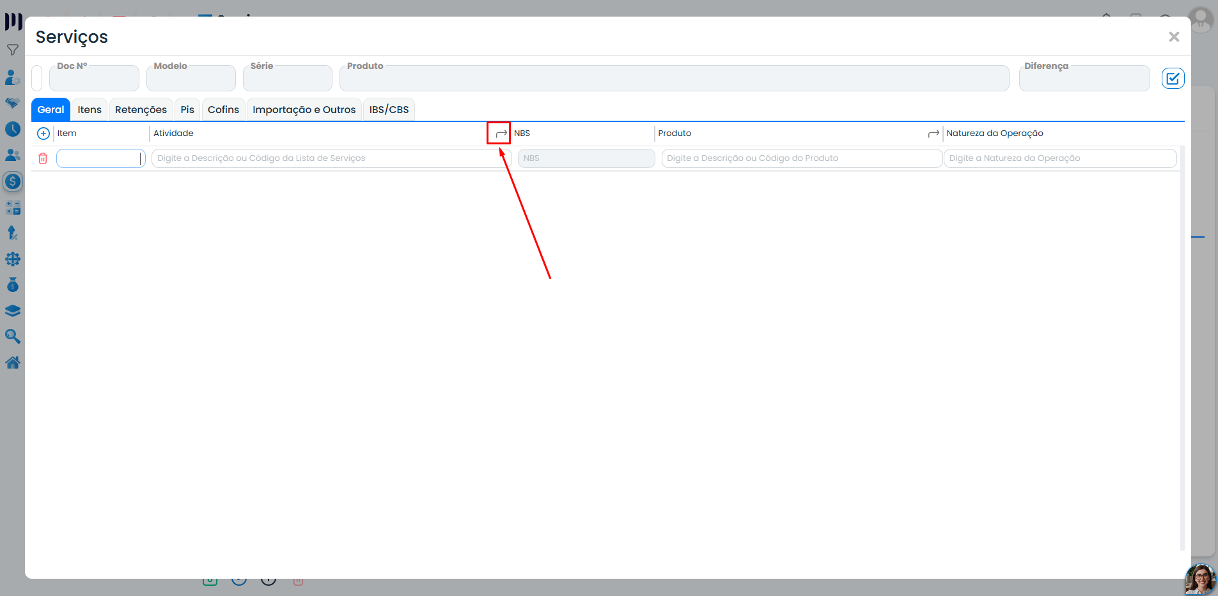Viewport: 1218px width, 596px height.
Task: Click the arrow icon beside Produto column header
Action: coord(933,134)
